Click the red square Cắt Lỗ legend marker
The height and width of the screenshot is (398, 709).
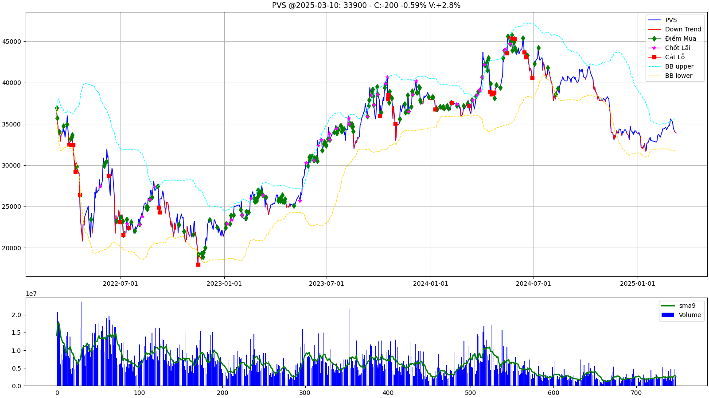[654, 57]
